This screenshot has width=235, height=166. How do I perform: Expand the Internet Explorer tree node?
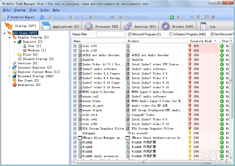coord(10,67)
